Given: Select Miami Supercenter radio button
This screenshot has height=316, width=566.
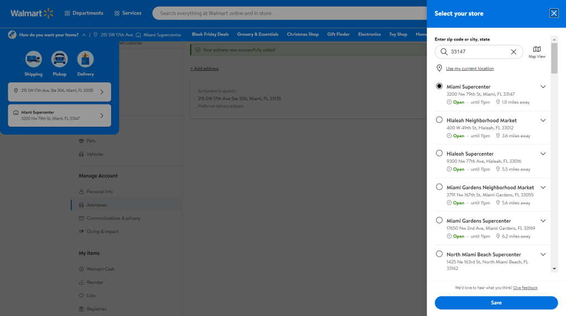Looking at the screenshot, I should click(439, 86).
